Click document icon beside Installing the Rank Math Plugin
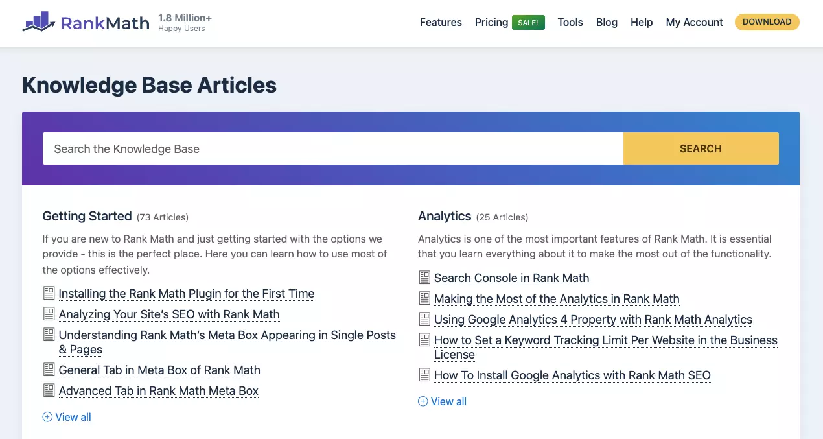Screen dimensions: 823x439 (x=49, y=293)
